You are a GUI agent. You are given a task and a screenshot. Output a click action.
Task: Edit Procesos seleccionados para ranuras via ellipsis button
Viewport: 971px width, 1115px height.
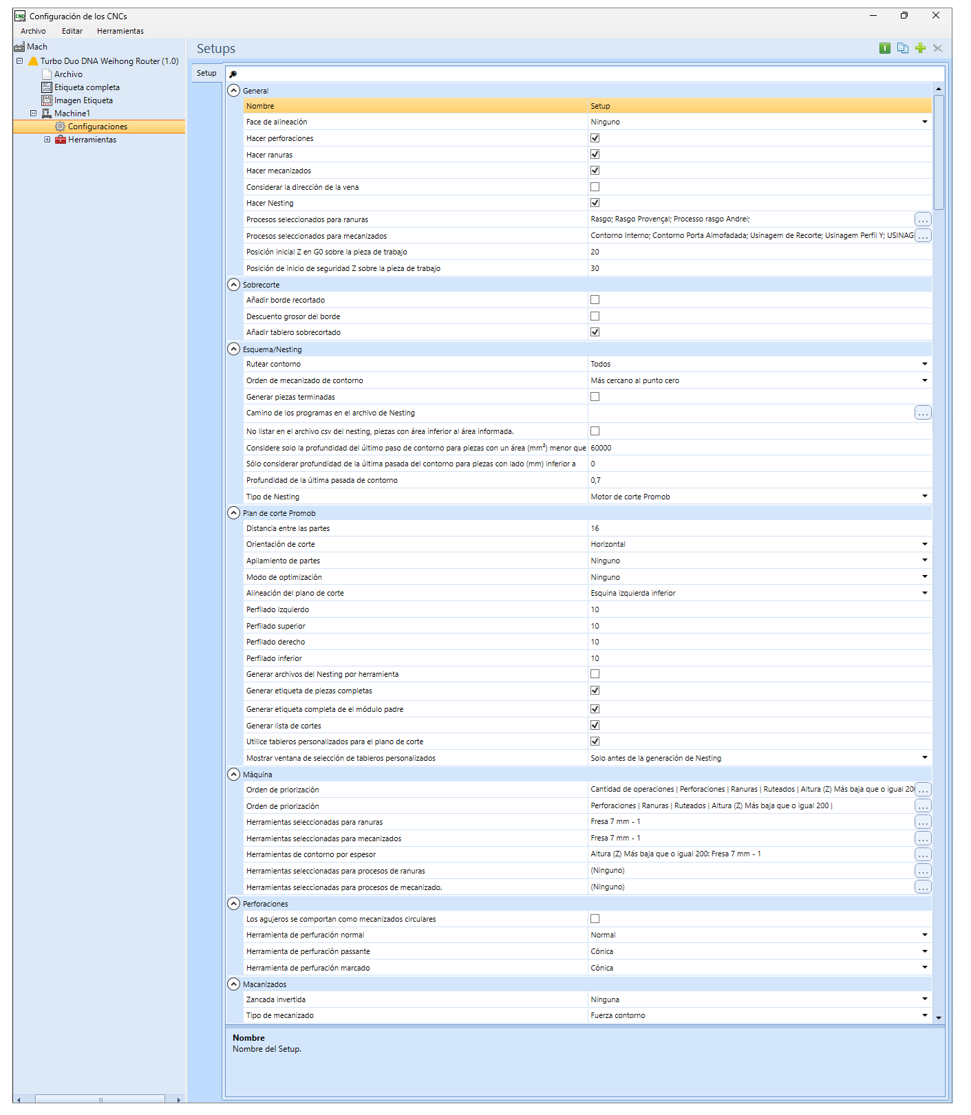(923, 219)
